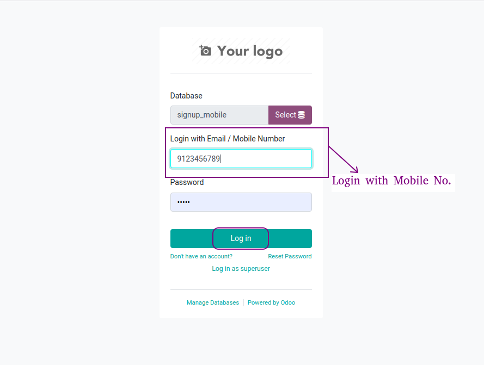Visit the 'Powered by Odoo' link

click(x=271, y=302)
